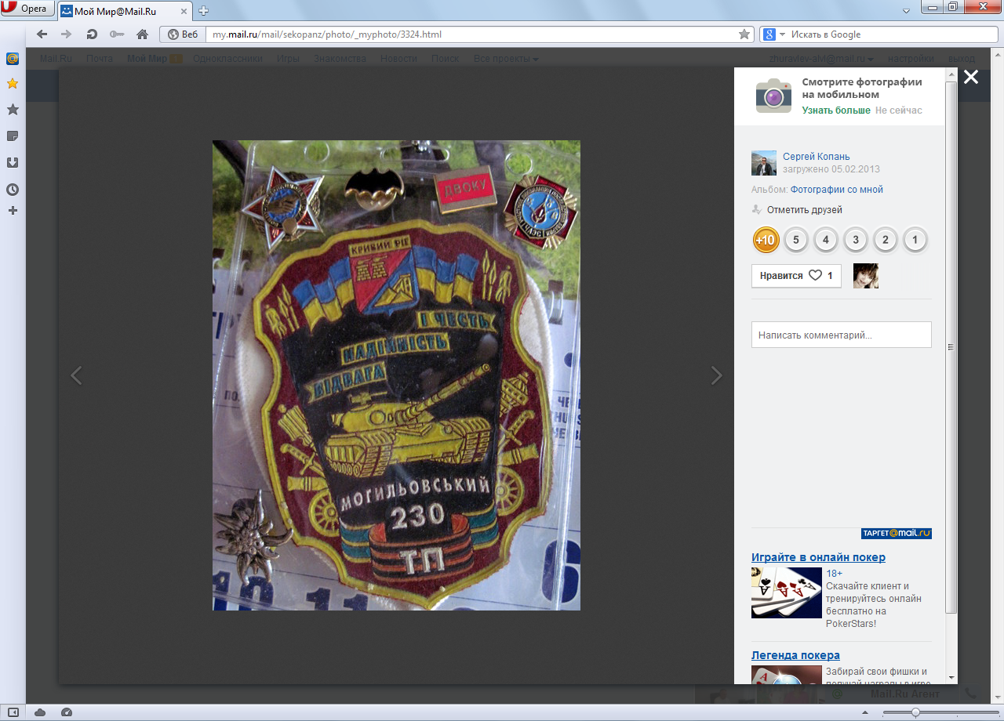Open the Opera main menu button
The image size is (1004, 721).
(x=27, y=9)
